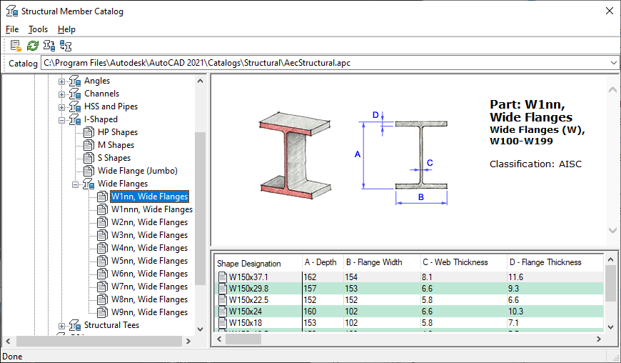Image resolution: width=621 pixels, height=363 pixels.
Task: Click the S Shapes document icon
Action: pos(89,158)
